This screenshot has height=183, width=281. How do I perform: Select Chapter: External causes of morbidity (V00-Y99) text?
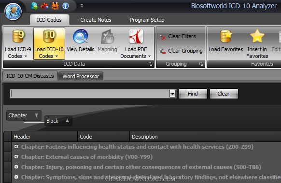(87, 157)
